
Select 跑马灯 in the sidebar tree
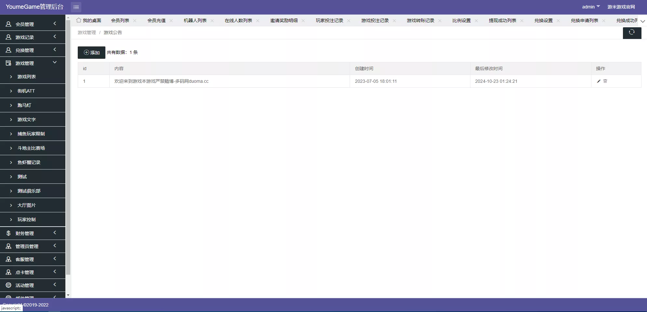24,105
